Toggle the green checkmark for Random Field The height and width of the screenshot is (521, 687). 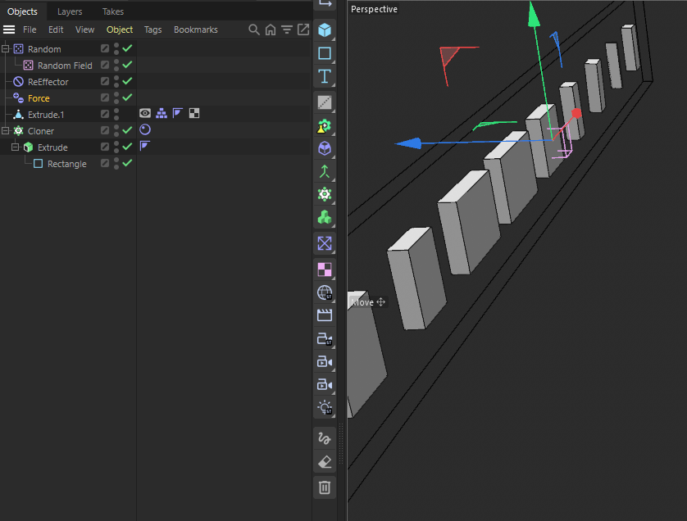tap(128, 65)
